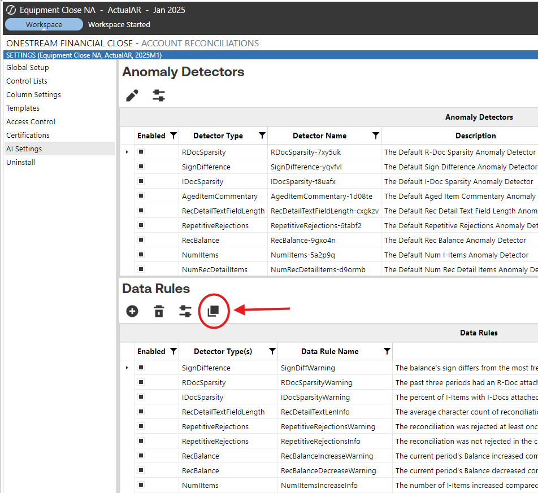Open Templates settings page
The width and height of the screenshot is (538, 493).
point(23,108)
